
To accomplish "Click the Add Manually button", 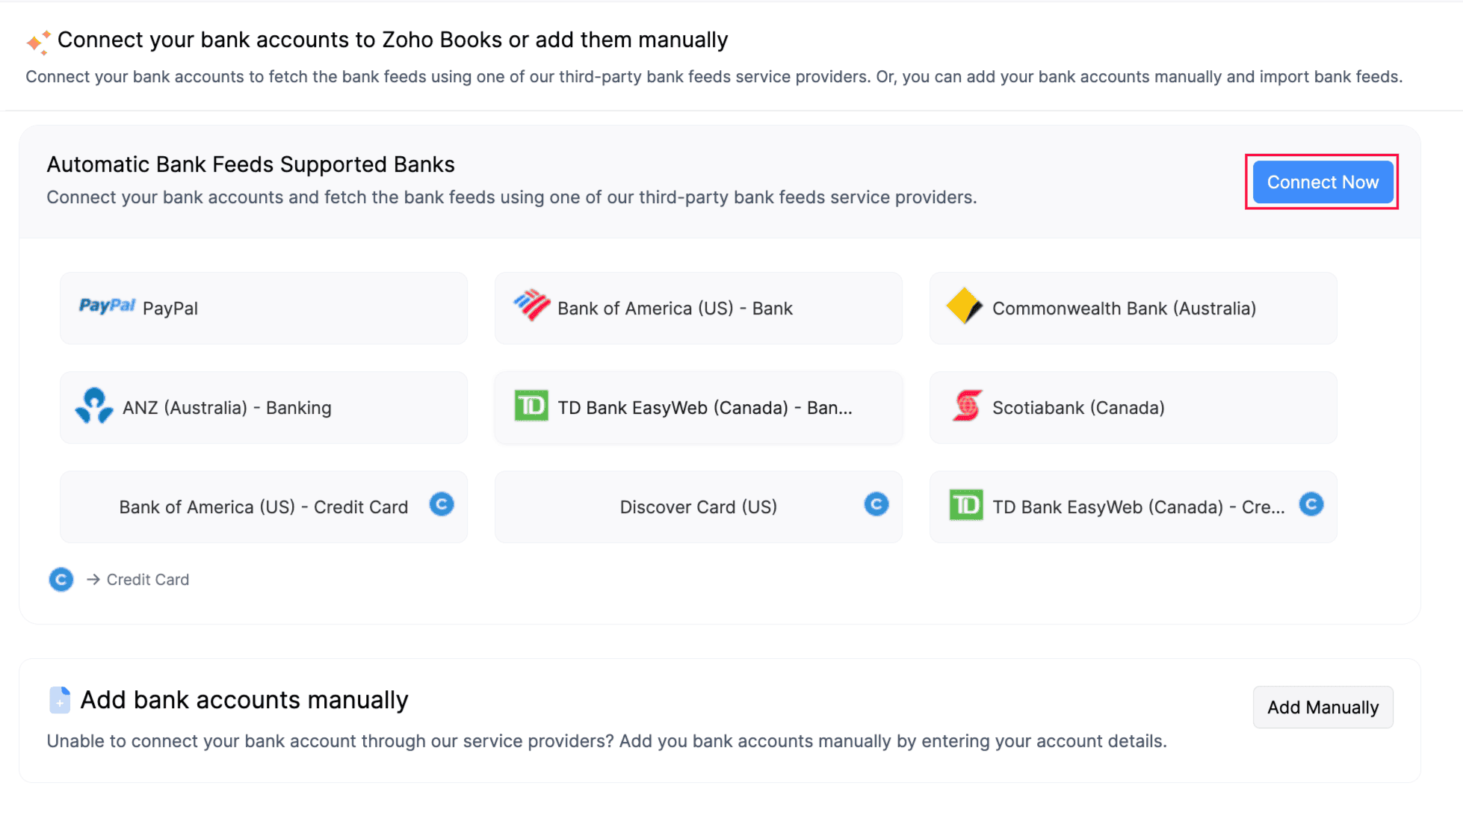I will [x=1323, y=707].
